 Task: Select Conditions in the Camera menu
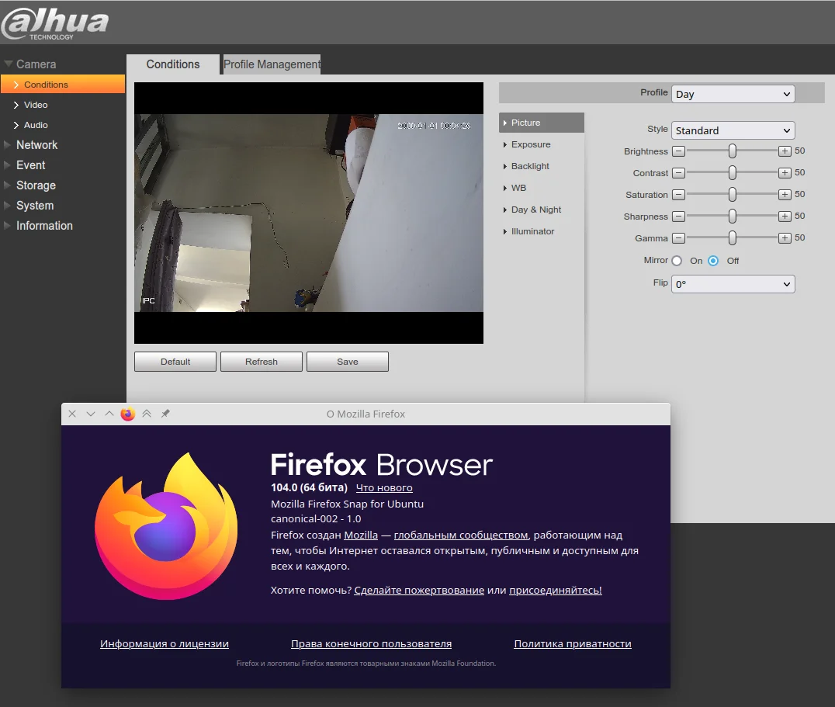[63, 85]
